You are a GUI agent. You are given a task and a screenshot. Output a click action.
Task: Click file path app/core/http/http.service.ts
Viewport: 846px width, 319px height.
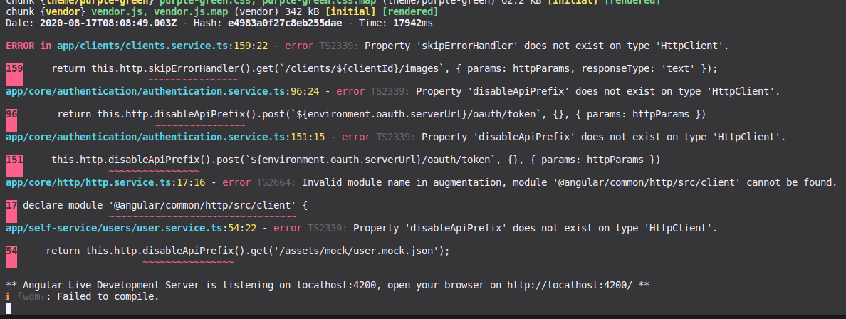(x=88, y=183)
